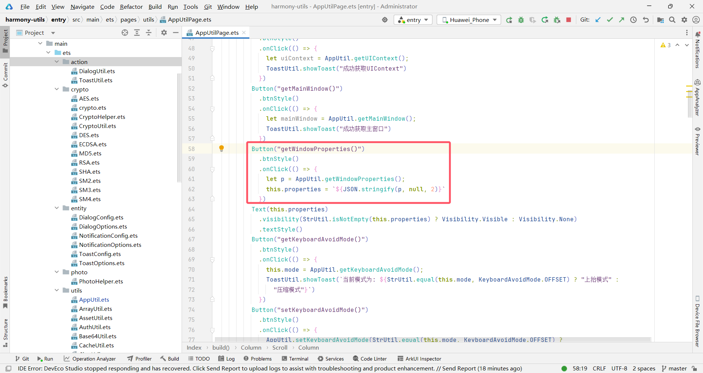This screenshot has height=373, width=703.
Task: Stop the running application
Action: [x=569, y=20]
